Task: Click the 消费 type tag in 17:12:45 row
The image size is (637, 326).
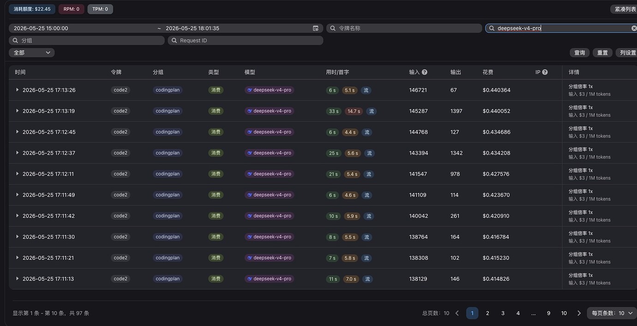Action: point(216,132)
